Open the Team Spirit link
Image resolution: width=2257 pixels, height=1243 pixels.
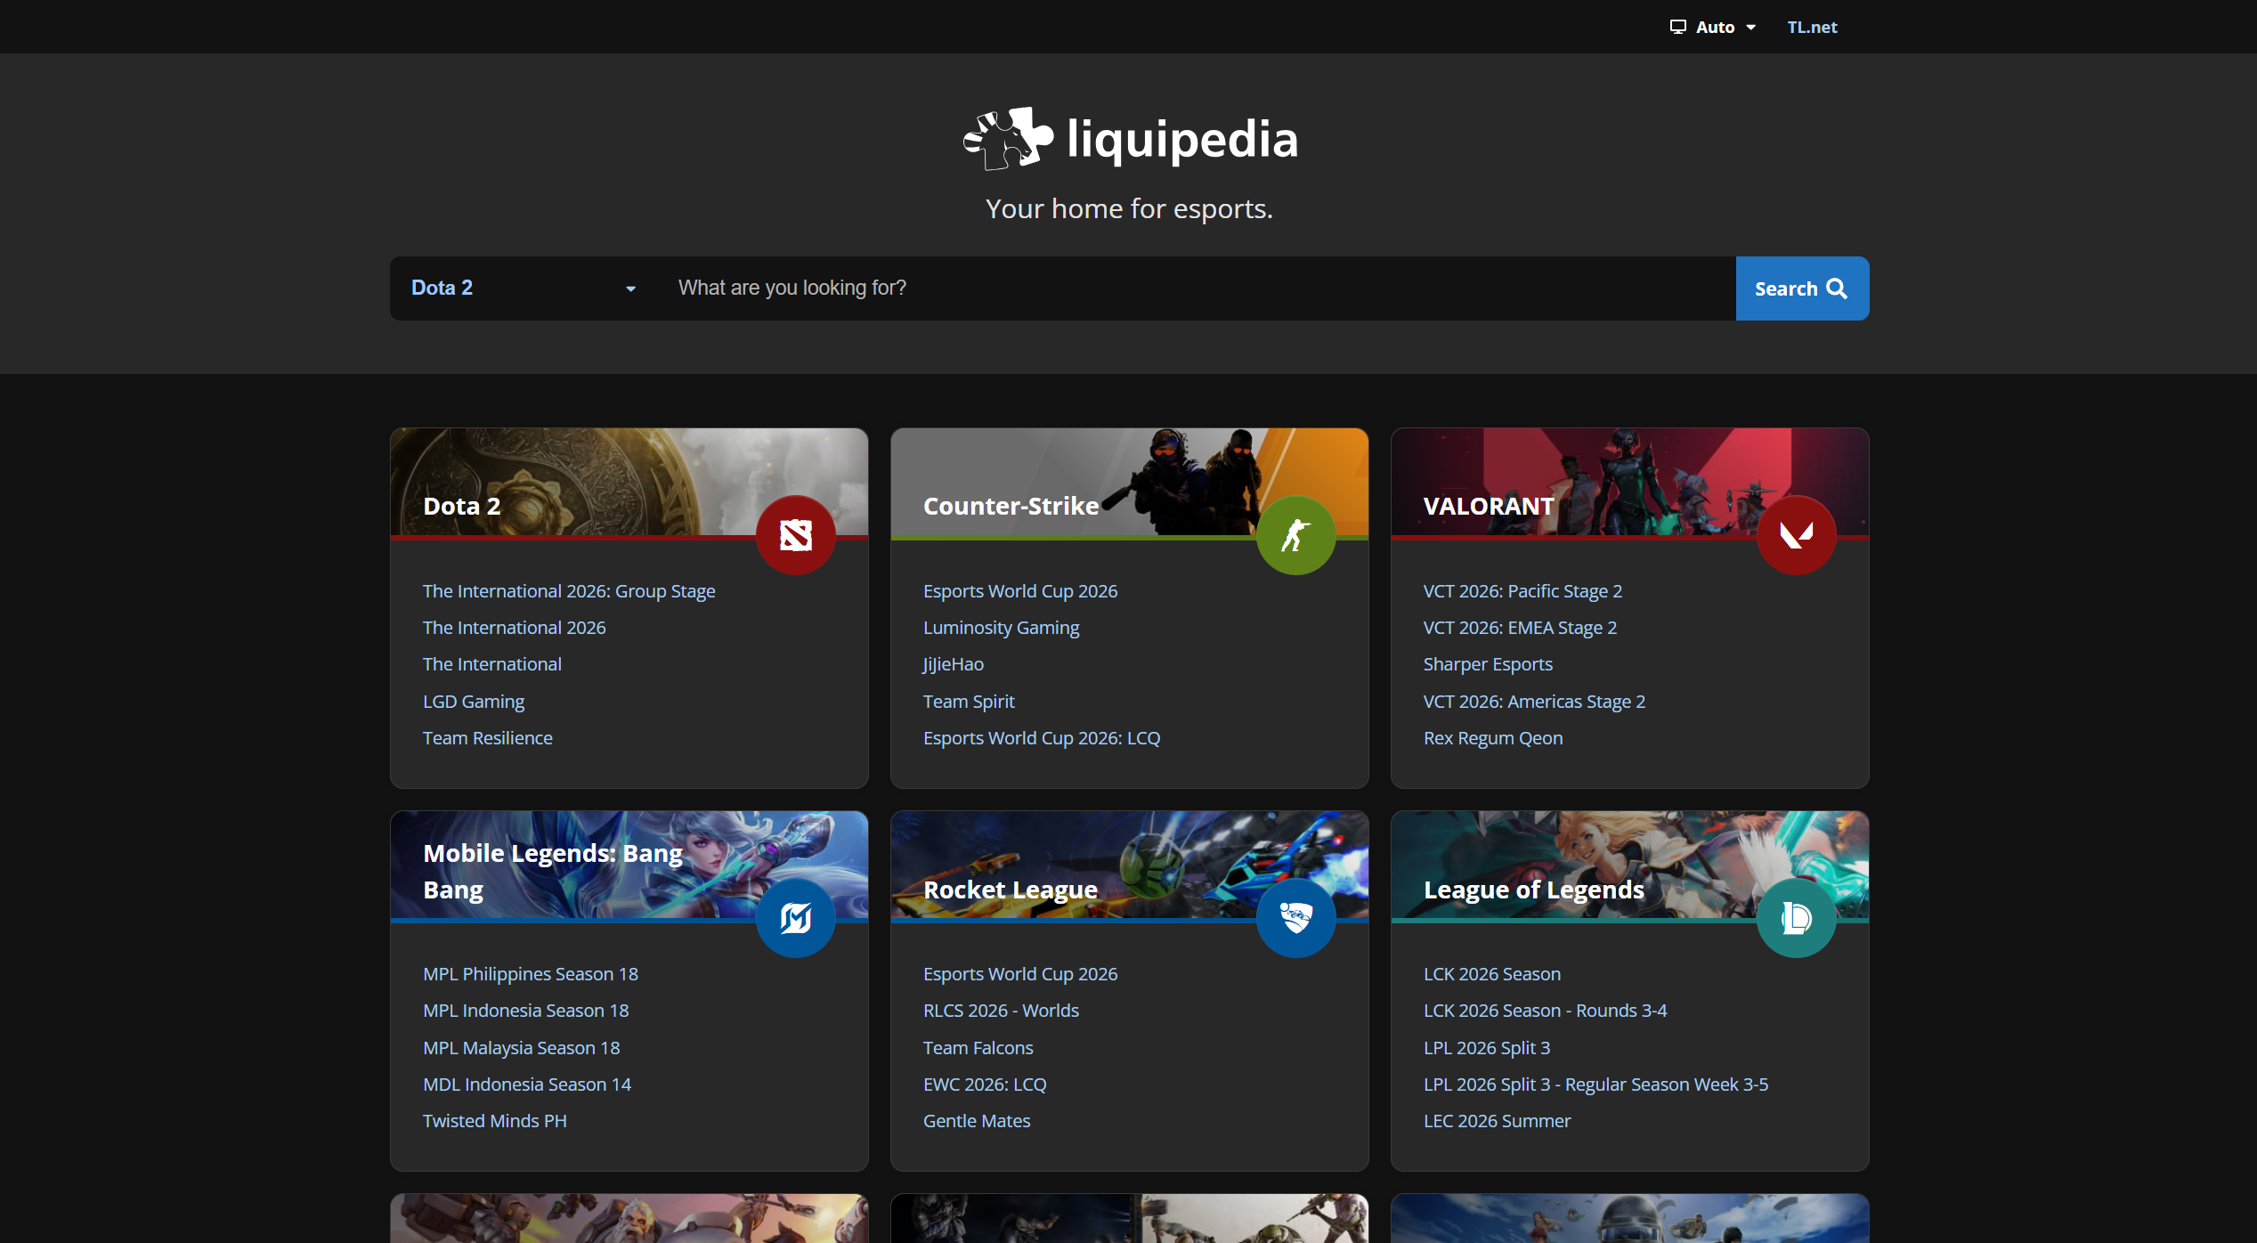969,702
